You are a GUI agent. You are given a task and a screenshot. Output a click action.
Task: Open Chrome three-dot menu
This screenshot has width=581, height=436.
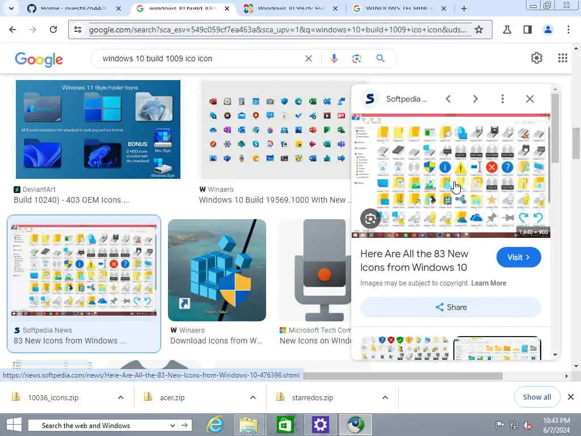tap(569, 30)
